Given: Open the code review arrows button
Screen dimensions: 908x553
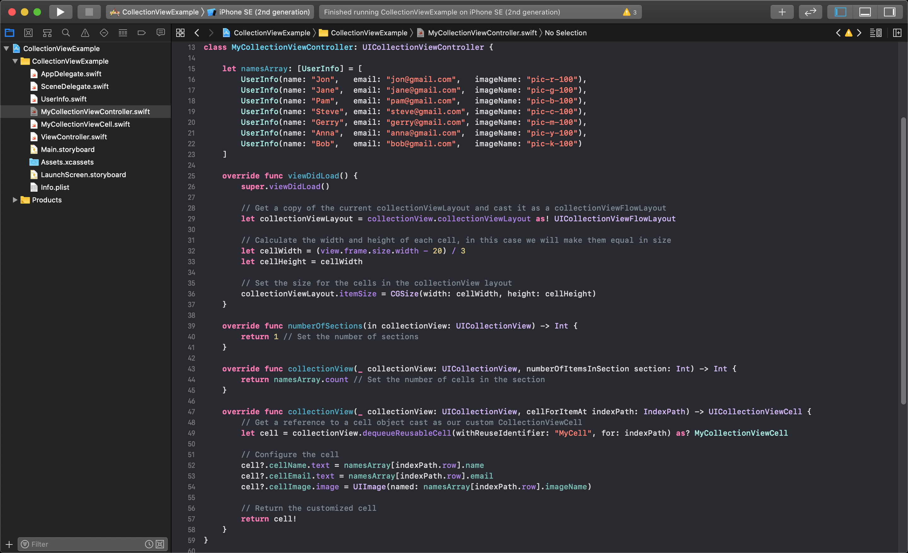Looking at the screenshot, I should point(810,12).
